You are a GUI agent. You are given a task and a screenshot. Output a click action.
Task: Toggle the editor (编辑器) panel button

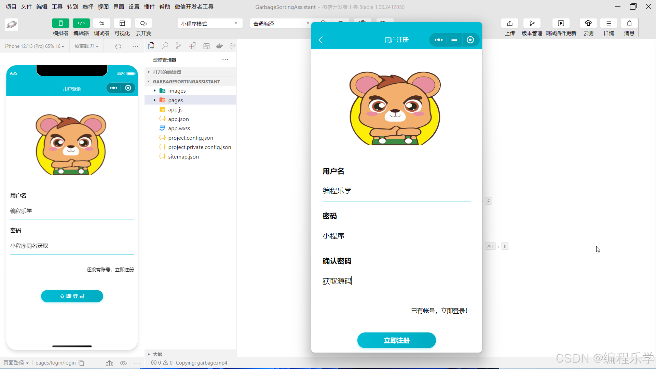[81, 23]
